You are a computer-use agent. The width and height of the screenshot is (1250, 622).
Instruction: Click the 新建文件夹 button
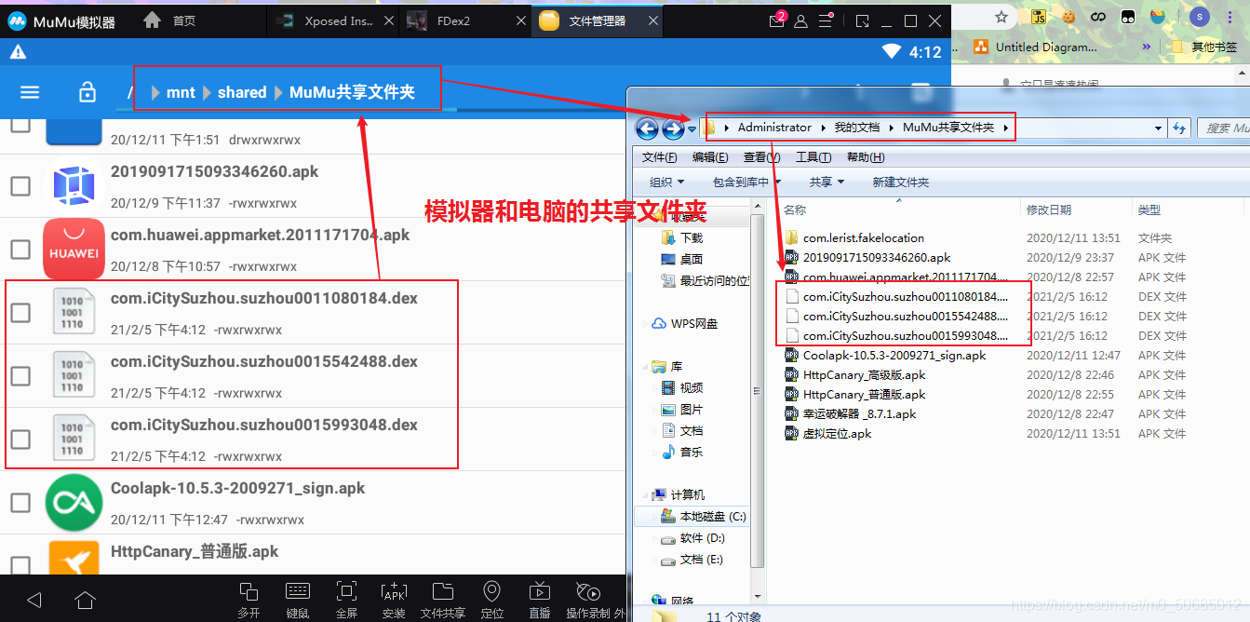pos(900,182)
